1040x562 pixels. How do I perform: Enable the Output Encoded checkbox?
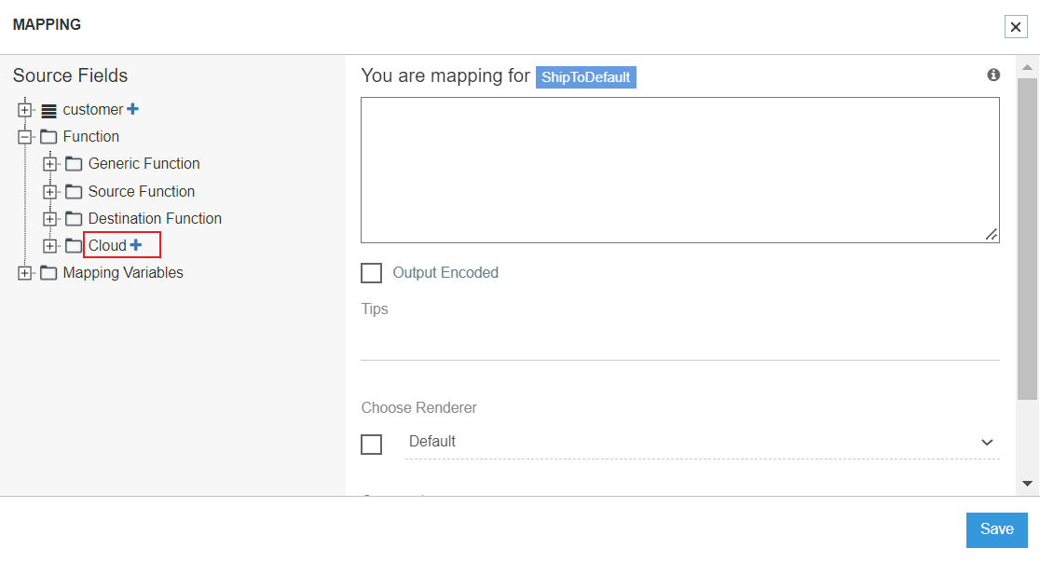coord(371,273)
